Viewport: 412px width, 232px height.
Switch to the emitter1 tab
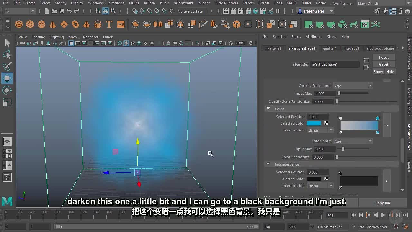[330, 48]
